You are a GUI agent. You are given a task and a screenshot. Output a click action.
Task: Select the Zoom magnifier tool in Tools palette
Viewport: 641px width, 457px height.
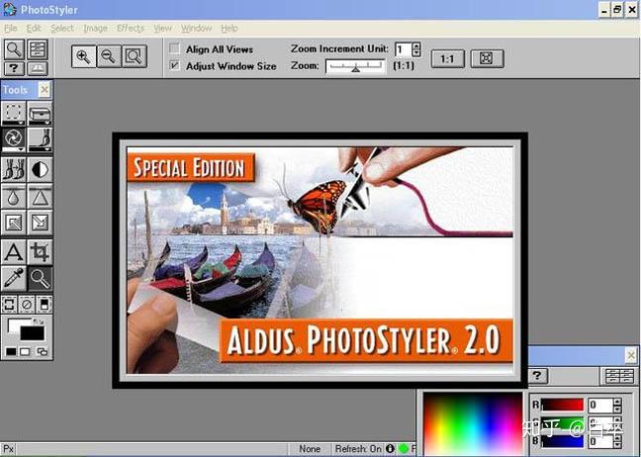click(40, 278)
